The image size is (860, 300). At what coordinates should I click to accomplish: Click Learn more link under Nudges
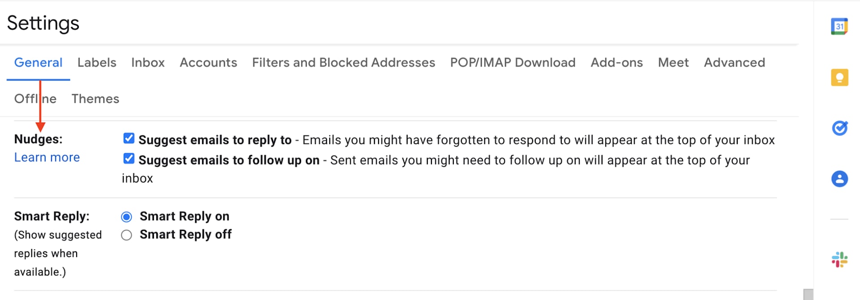tap(47, 157)
